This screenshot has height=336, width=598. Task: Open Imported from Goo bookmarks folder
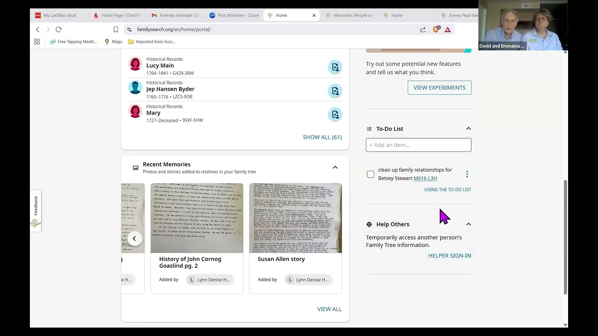(152, 42)
